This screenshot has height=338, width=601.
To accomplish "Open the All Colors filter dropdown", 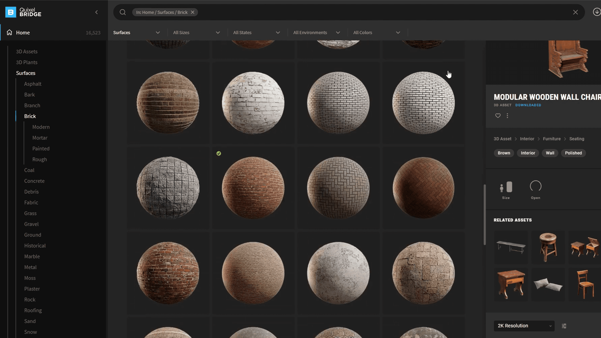I will (376, 32).
